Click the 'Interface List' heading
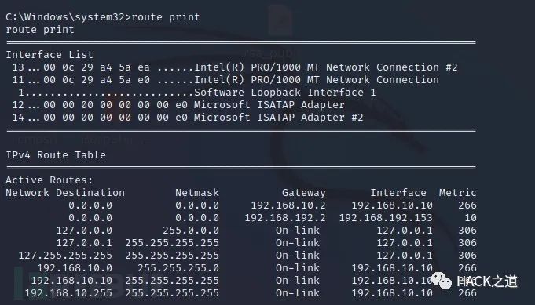This screenshot has width=535, height=305. click(49, 54)
